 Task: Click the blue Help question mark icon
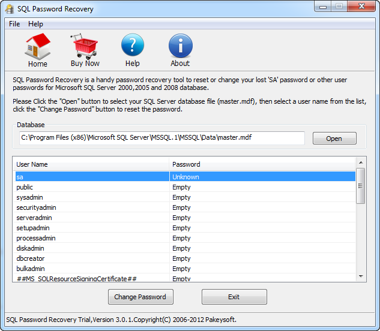click(x=132, y=46)
